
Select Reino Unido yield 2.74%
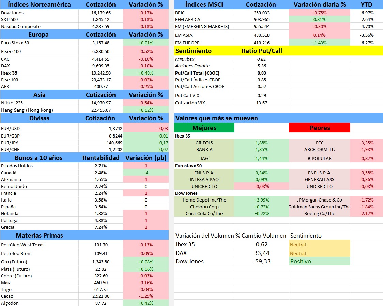(101, 187)
